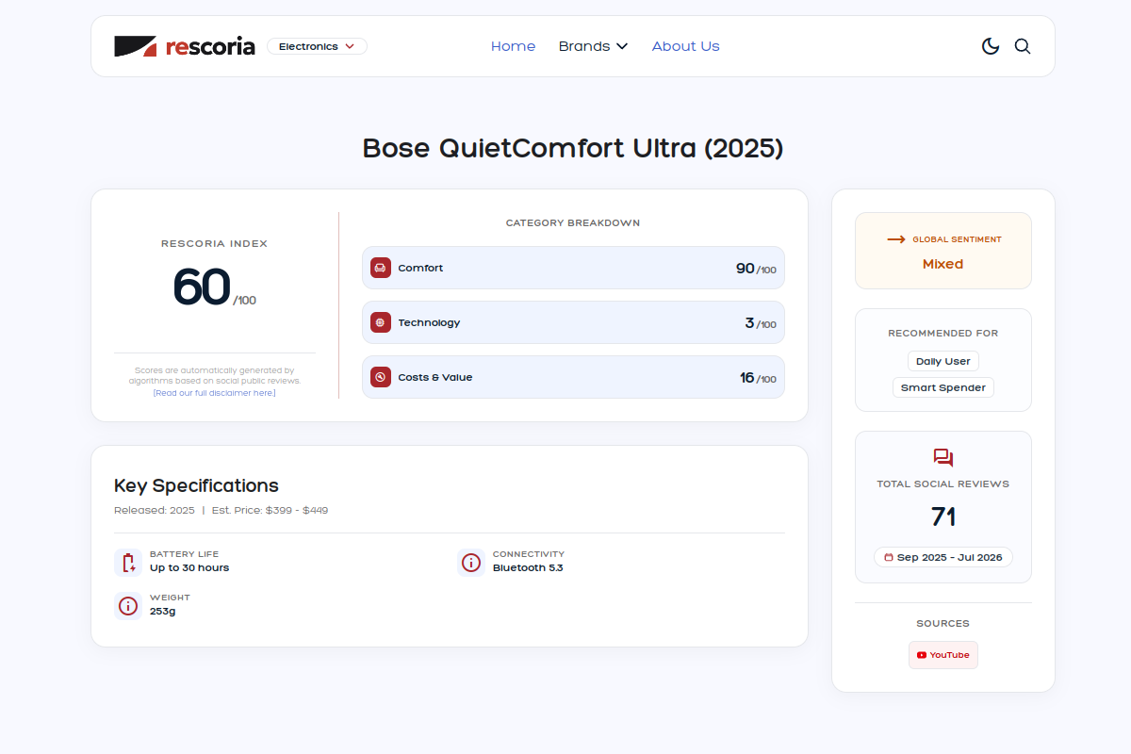Click the product title Bose QuietComfort Ultra

(x=573, y=148)
